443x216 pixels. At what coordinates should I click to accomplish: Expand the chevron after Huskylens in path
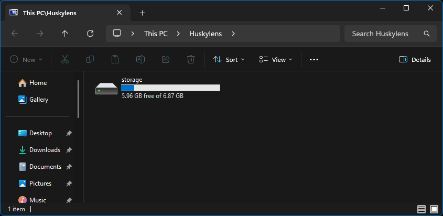233,34
